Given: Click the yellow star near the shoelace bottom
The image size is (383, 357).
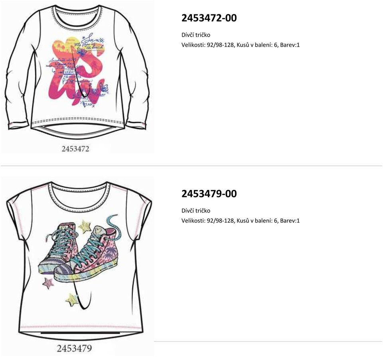Looking at the screenshot, I should tap(72, 300).
